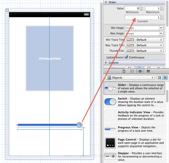Select the Stepper object icon
This screenshot has height=163, width=169.
[x=110, y=156]
